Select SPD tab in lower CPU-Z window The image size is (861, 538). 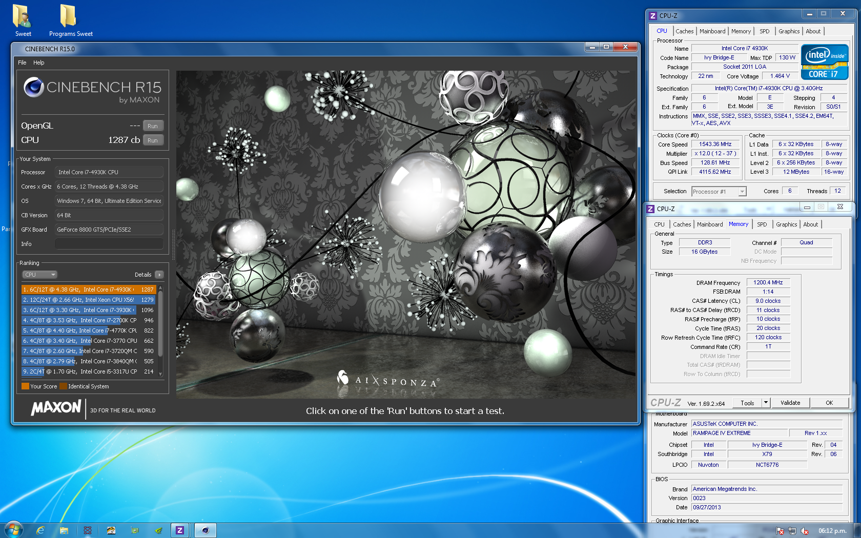[762, 224]
